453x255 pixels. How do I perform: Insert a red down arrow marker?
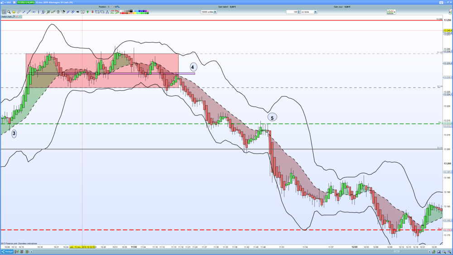point(92,12)
